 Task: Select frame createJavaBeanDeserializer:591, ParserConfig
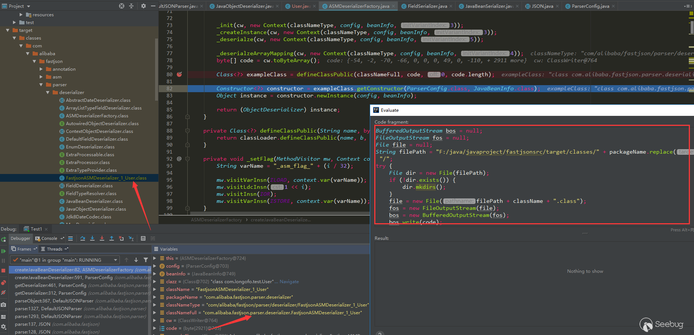[x=64, y=278]
